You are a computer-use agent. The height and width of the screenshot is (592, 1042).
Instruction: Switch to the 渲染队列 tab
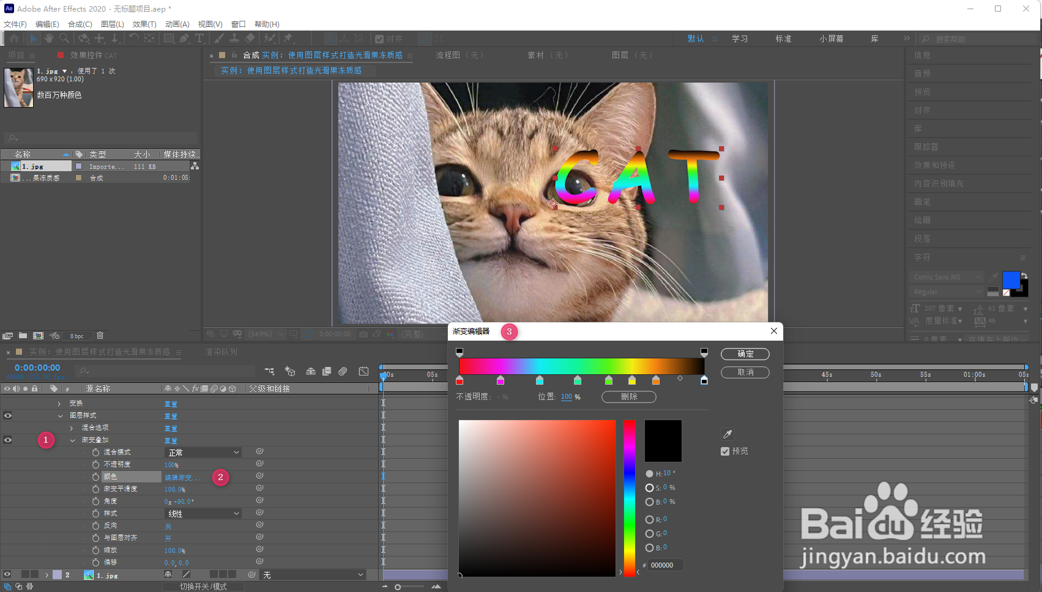(x=221, y=352)
